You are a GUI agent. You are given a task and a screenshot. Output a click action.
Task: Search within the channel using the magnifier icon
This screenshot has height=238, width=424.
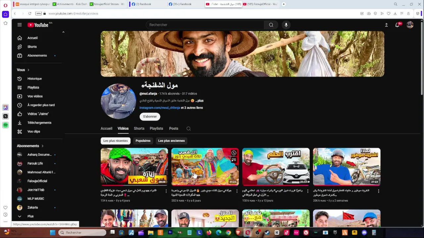click(188, 129)
